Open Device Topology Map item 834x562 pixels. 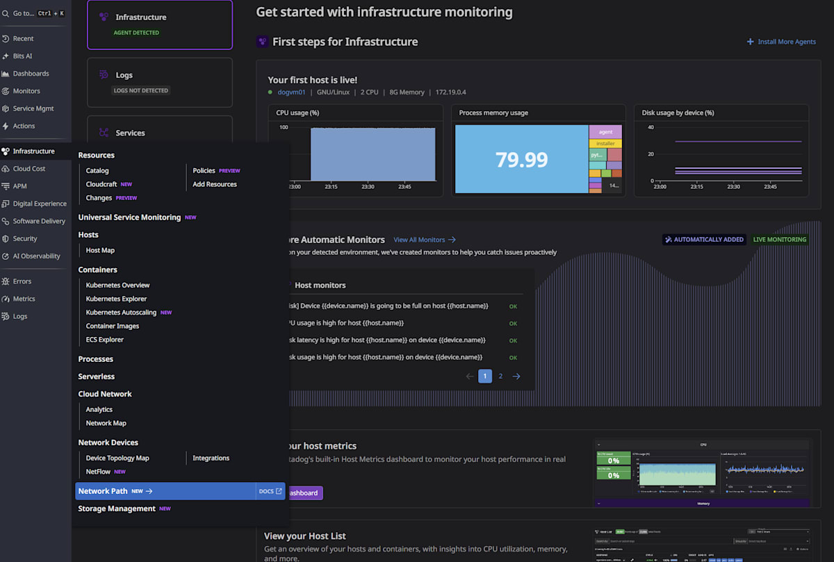tap(117, 458)
